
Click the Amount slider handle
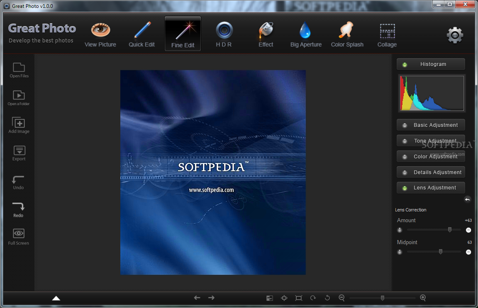(x=450, y=230)
